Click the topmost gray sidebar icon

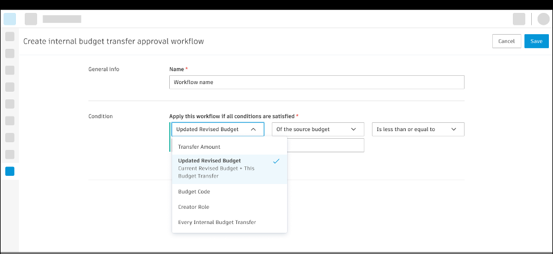(9, 36)
